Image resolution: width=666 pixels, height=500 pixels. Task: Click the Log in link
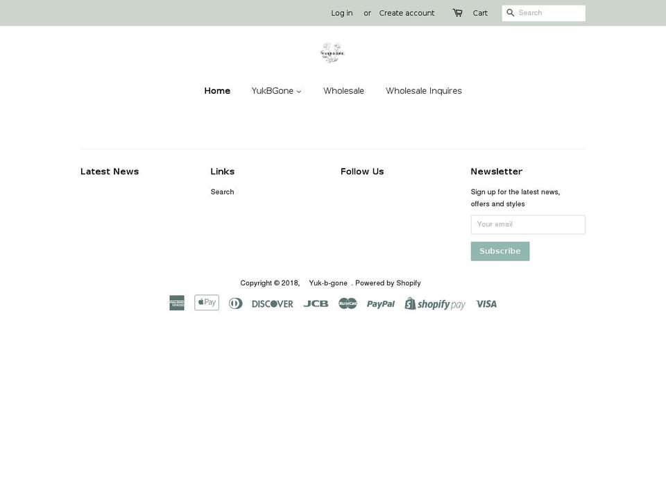[x=342, y=13]
